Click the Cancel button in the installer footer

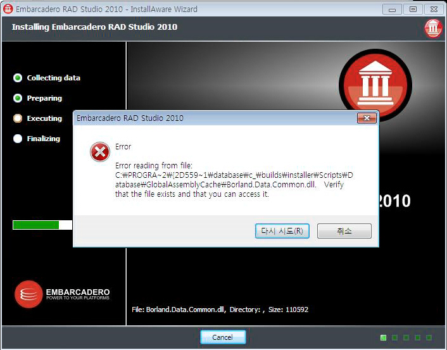(222, 337)
